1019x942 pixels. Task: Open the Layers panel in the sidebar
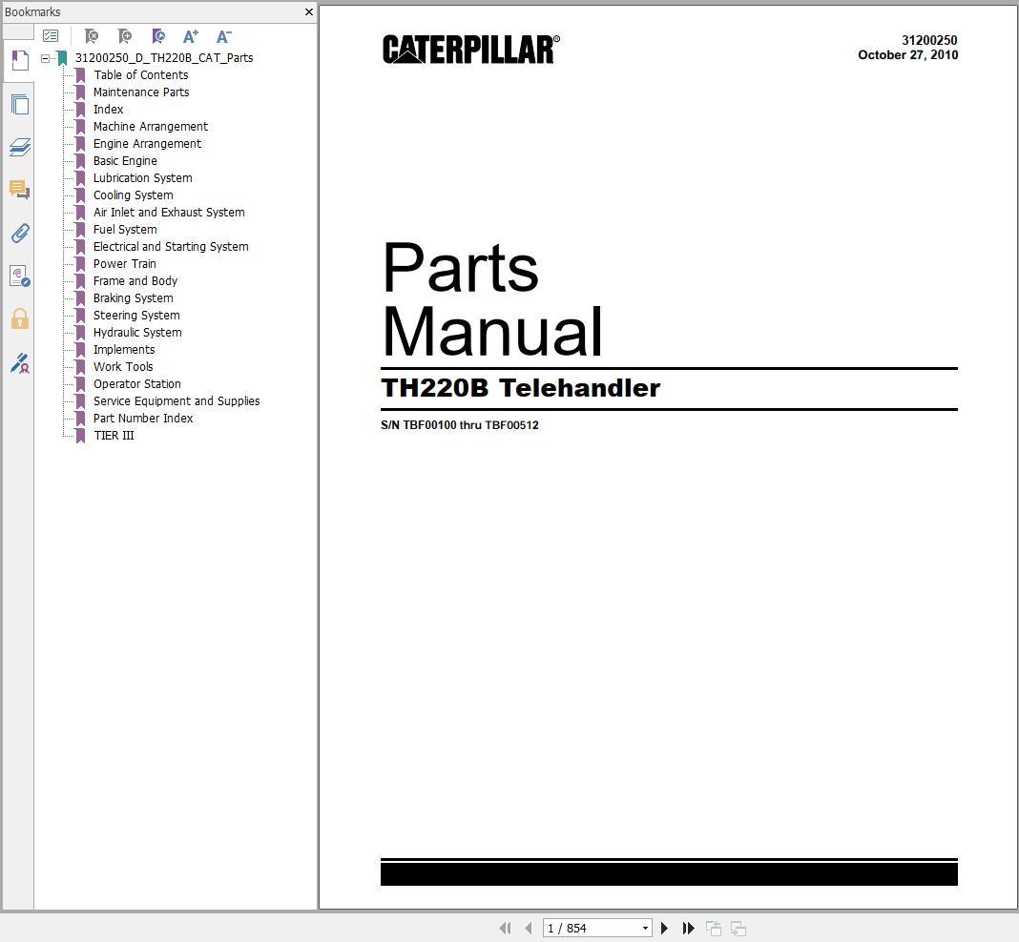tap(19, 147)
